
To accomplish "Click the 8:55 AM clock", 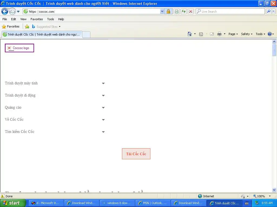I will click(x=267, y=203).
